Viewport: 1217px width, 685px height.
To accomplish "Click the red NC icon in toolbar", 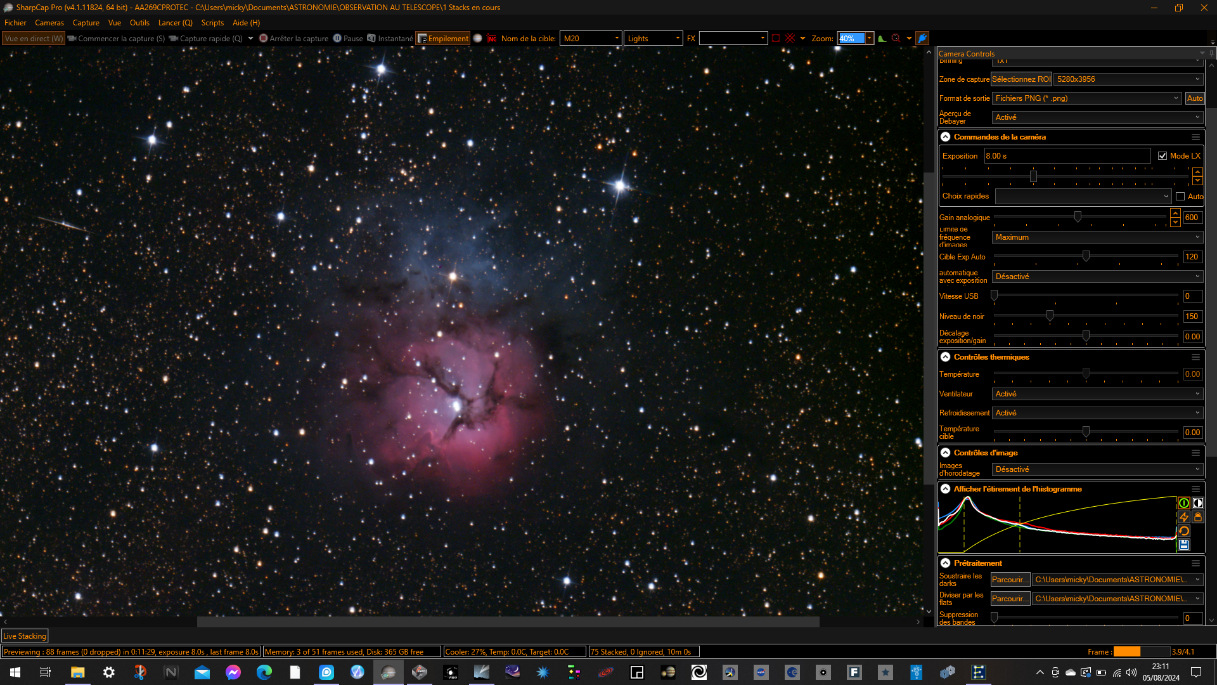I will 492,39.
